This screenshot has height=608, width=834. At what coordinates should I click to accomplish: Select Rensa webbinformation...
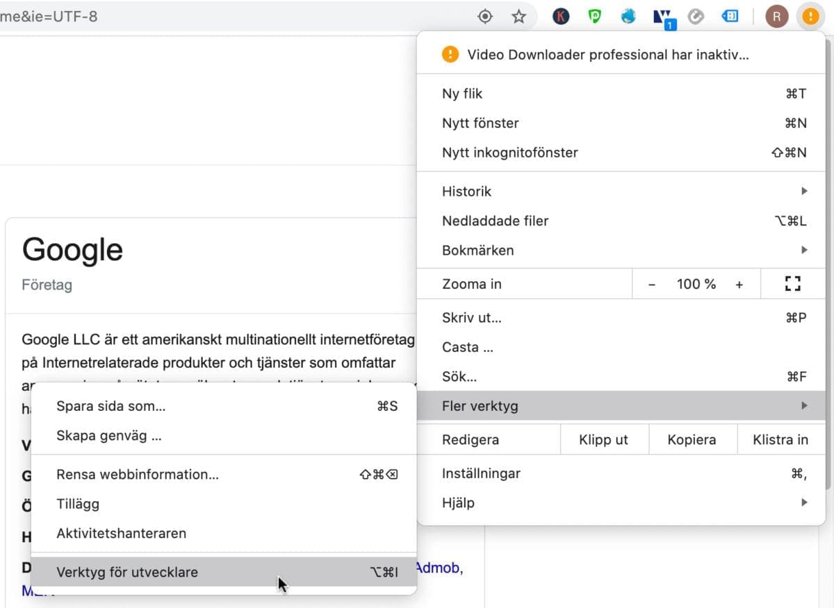(x=224, y=475)
